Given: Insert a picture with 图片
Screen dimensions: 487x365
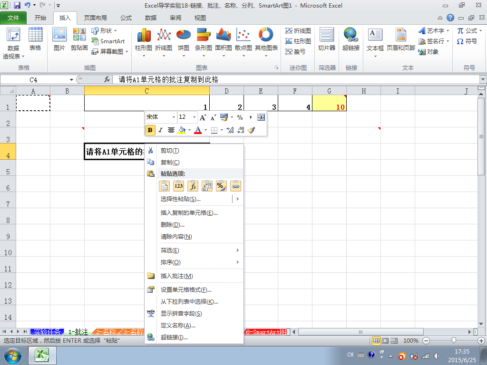Looking at the screenshot, I should 59,39.
